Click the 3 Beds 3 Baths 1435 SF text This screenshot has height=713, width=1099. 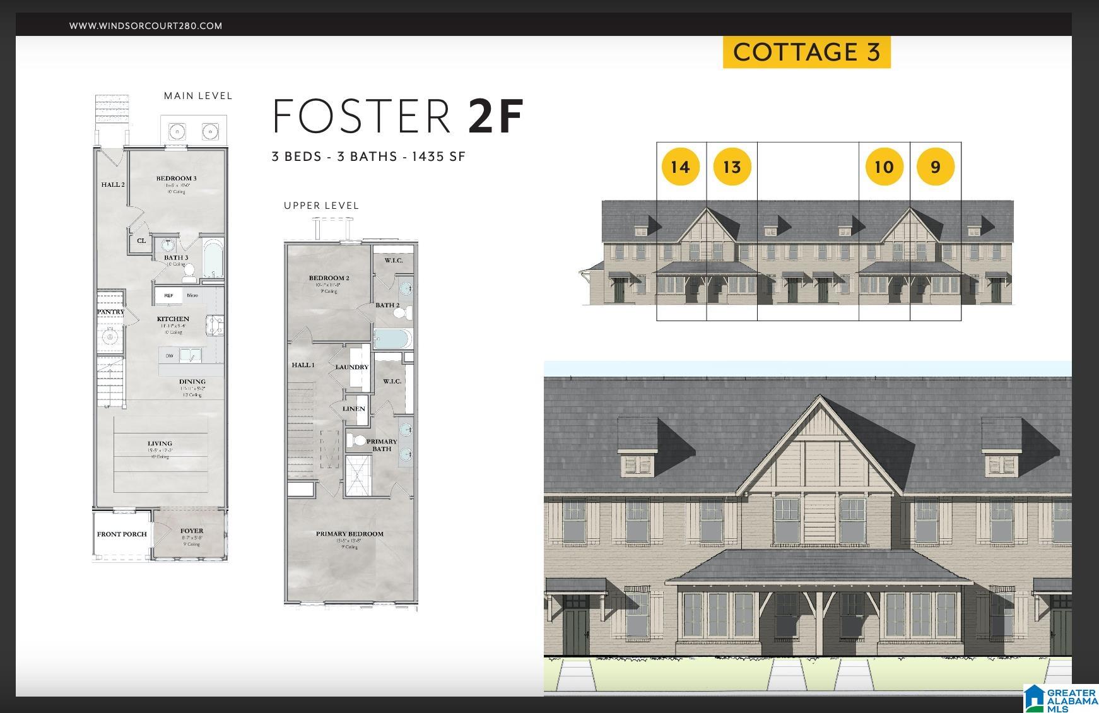[368, 156]
